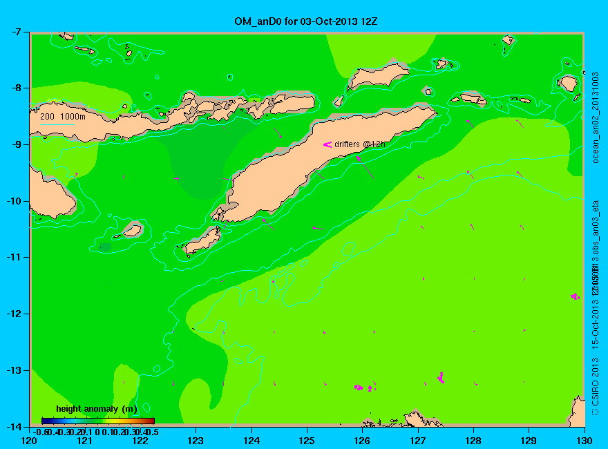Click the height anomaly color bar

point(98,421)
